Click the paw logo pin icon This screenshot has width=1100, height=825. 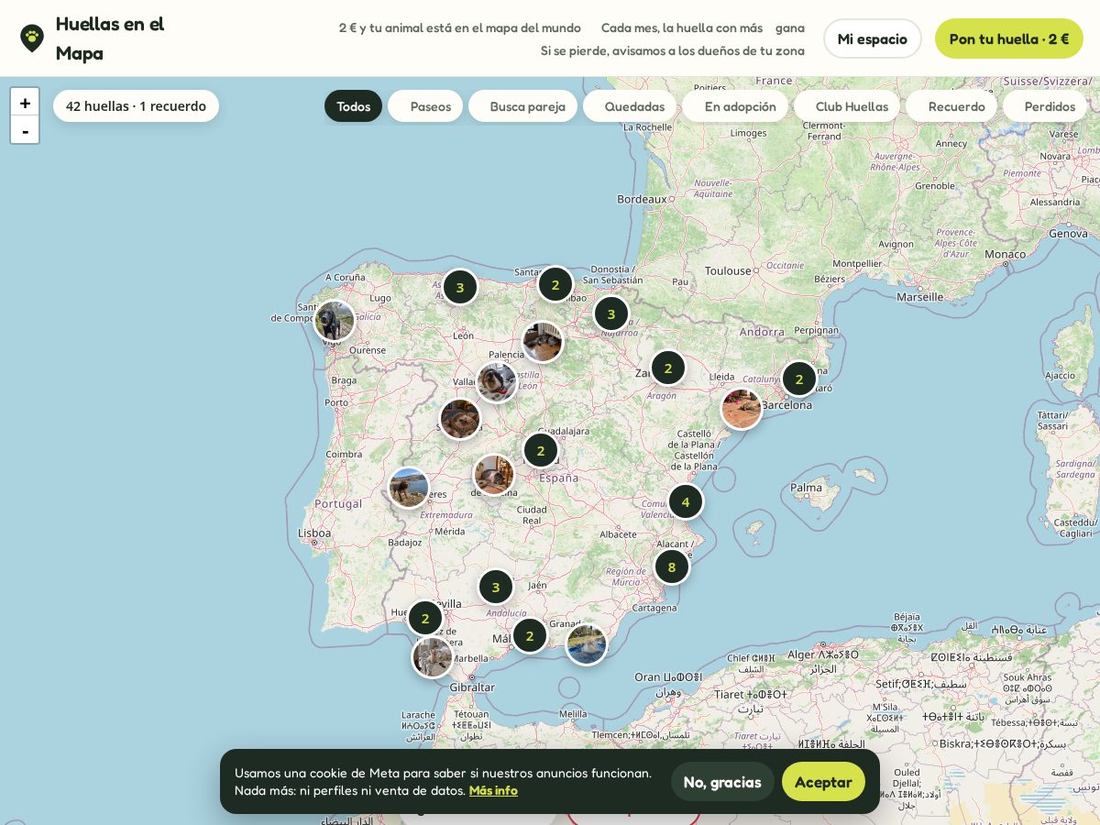(32, 38)
